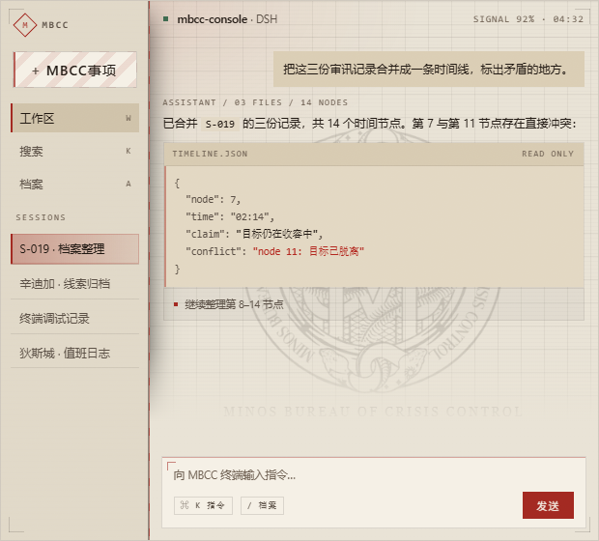Click the "node": 7 line in JSON

click(x=213, y=199)
